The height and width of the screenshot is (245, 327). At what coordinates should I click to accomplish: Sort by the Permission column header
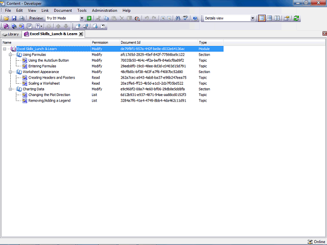[x=105, y=42]
